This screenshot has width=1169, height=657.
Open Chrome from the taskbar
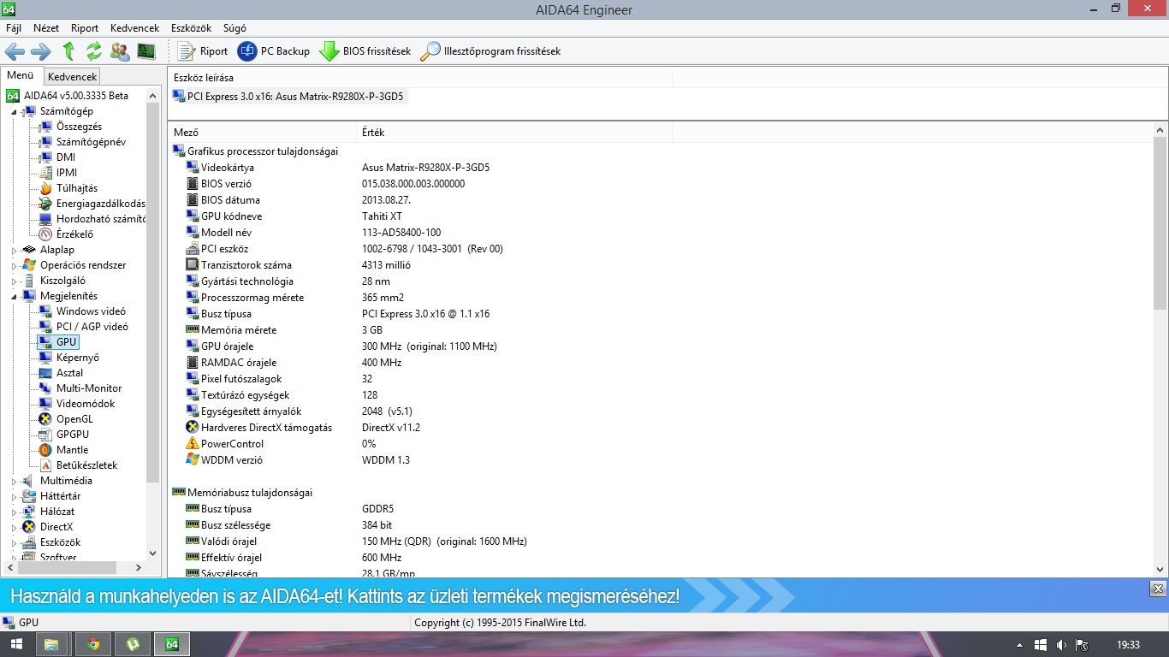point(92,644)
